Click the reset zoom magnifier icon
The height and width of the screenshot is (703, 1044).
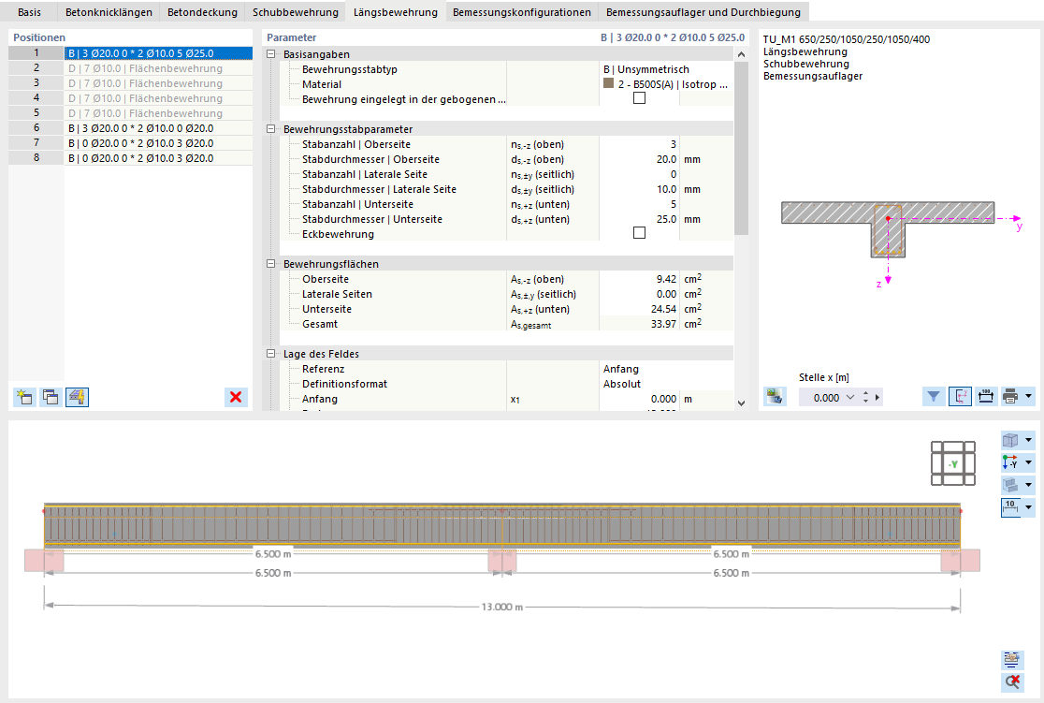(1012, 681)
